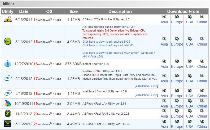
Task: Click the 875.60KB size cell
Action: [73, 64]
